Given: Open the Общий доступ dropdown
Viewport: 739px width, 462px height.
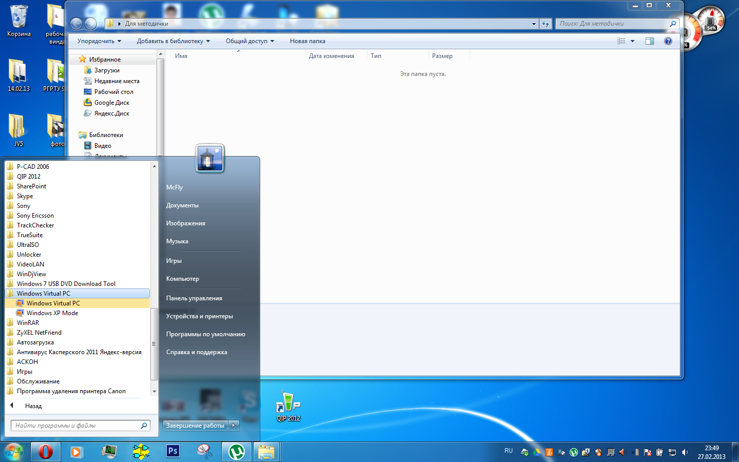Looking at the screenshot, I should 250,41.
